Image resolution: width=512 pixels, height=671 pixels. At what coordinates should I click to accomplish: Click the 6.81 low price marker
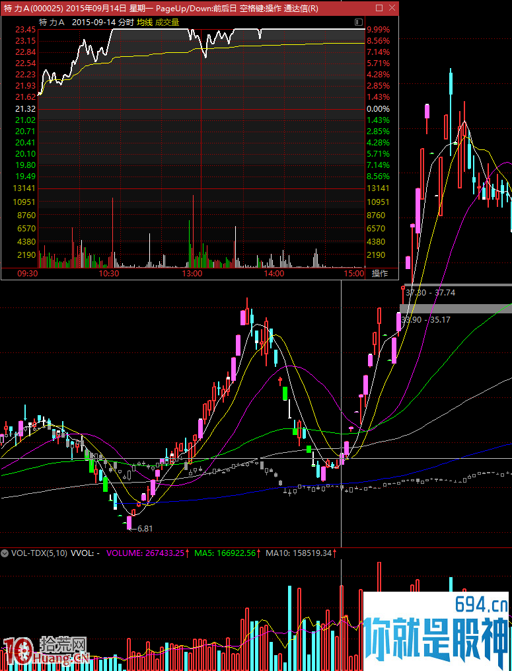coord(145,528)
